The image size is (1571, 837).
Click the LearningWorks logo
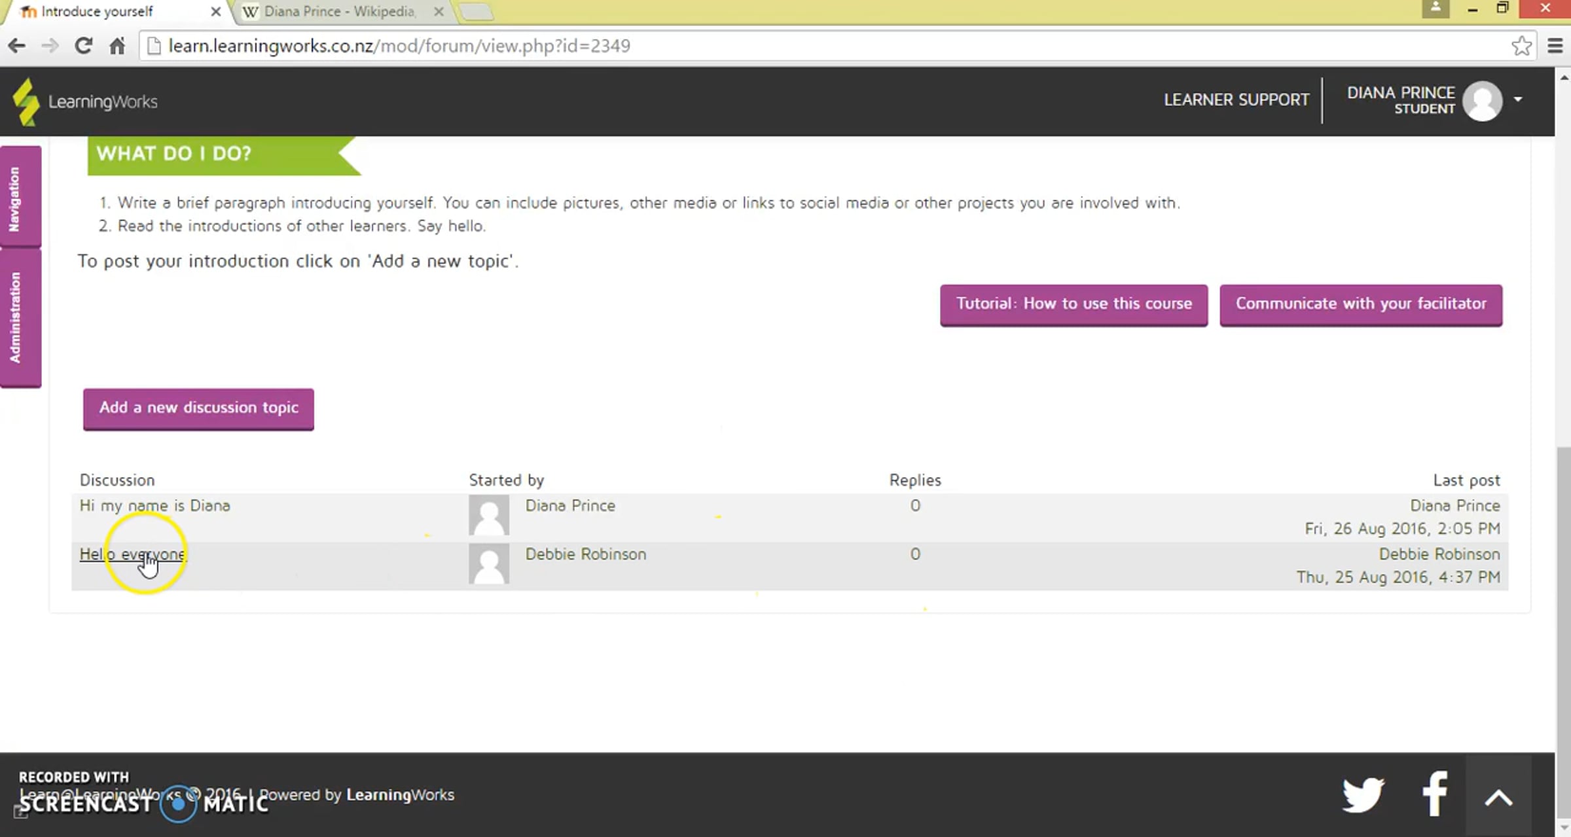click(85, 101)
